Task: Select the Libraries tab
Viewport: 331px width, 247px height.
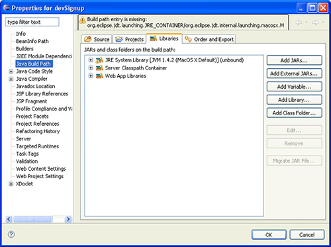Action: (164, 38)
